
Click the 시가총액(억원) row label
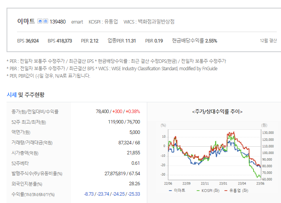[25, 153]
